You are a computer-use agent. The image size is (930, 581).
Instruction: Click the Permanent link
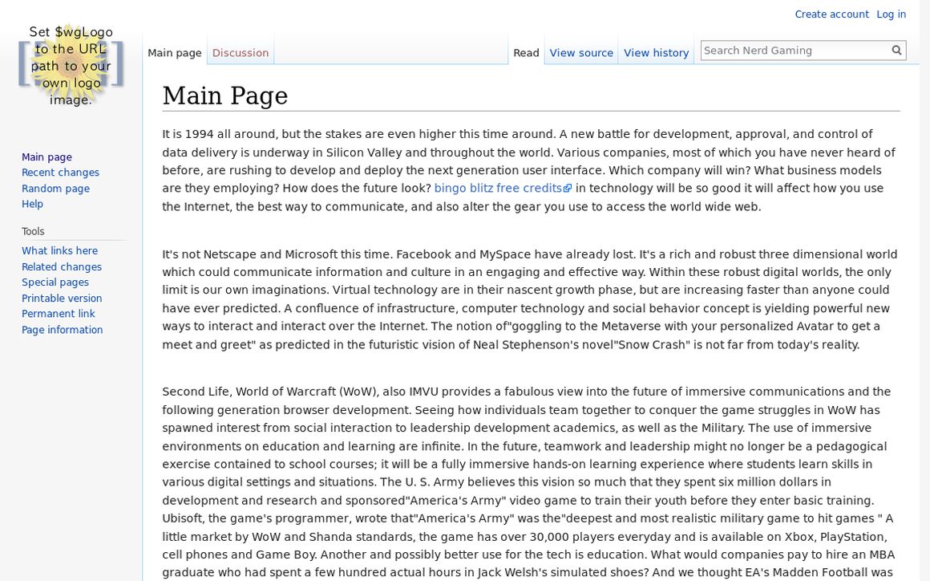(x=58, y=314)
